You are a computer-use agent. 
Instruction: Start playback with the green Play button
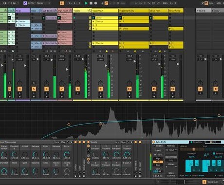click(x=86, y=3)
